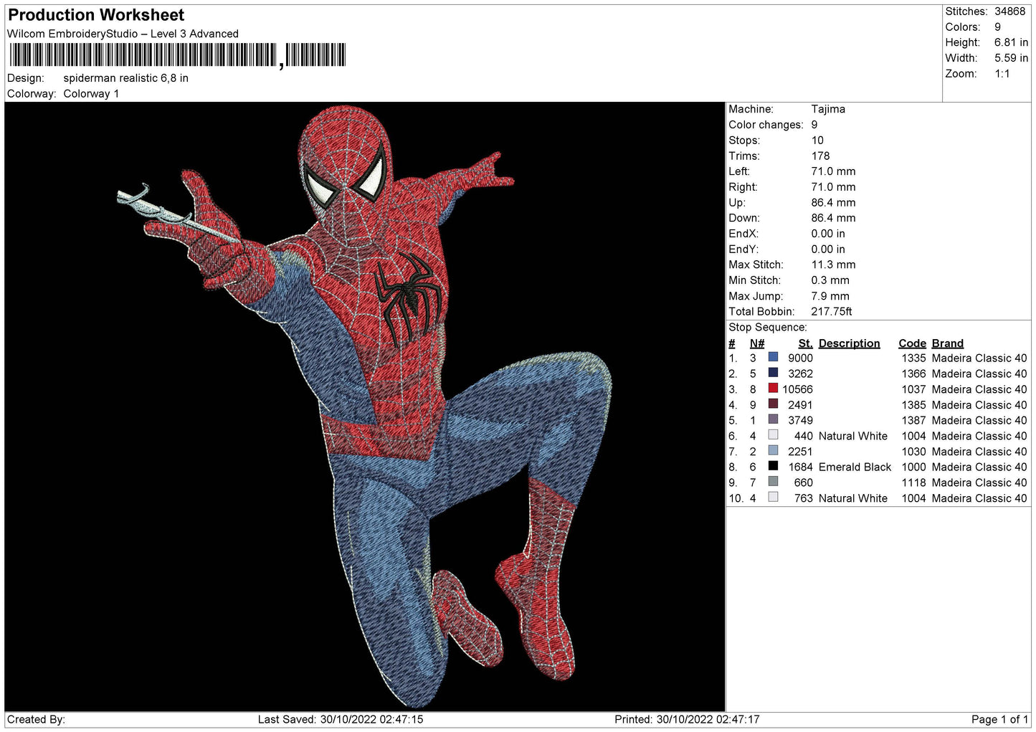Click the 'Last Saved: 30/10/2022 02:47:15' text
This screenshot has height=732, width=1036.
pos(341,719)
